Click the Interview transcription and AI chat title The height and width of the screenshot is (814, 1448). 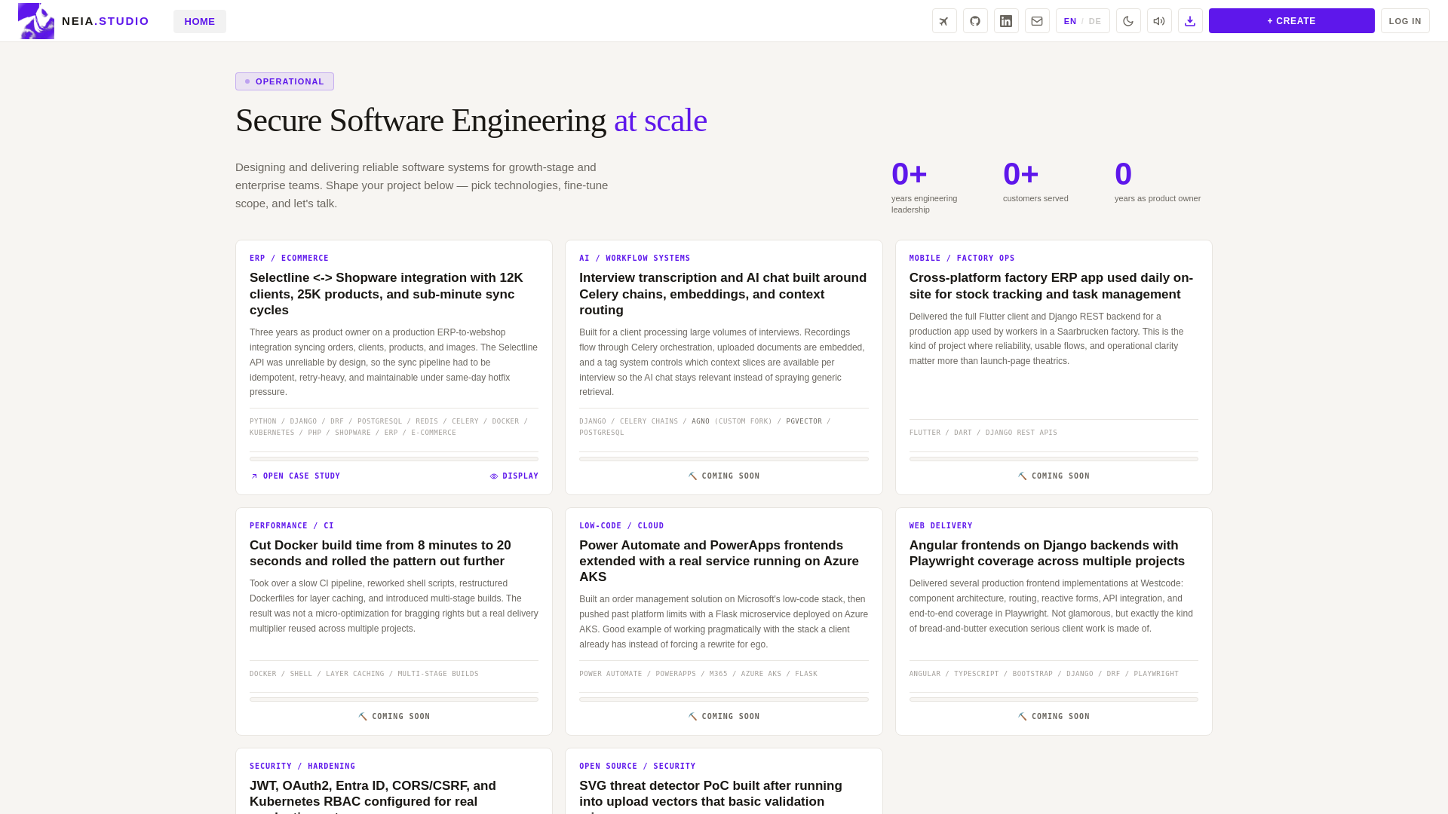click(723, 294)
